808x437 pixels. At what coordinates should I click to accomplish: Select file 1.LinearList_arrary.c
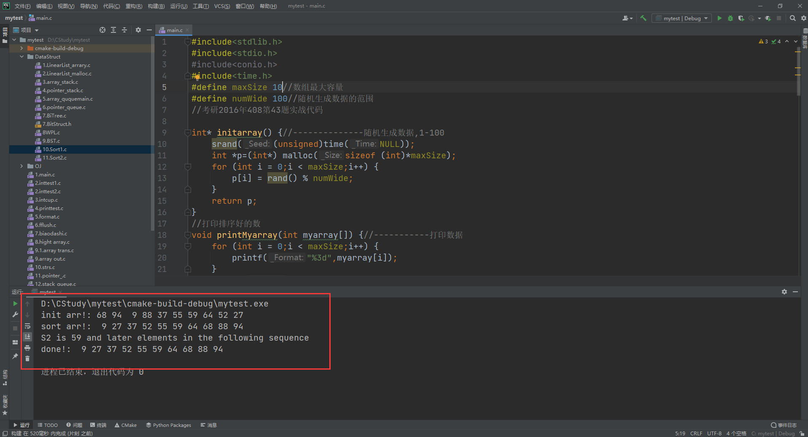pos(66,65)
